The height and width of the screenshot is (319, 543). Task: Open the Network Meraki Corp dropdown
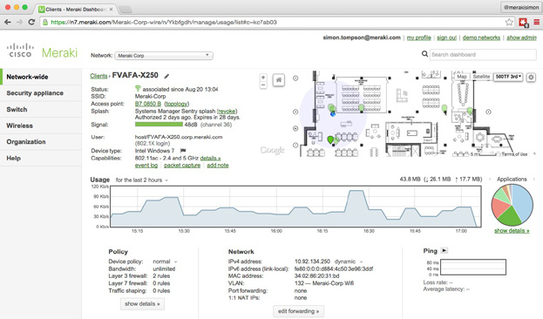164,56
